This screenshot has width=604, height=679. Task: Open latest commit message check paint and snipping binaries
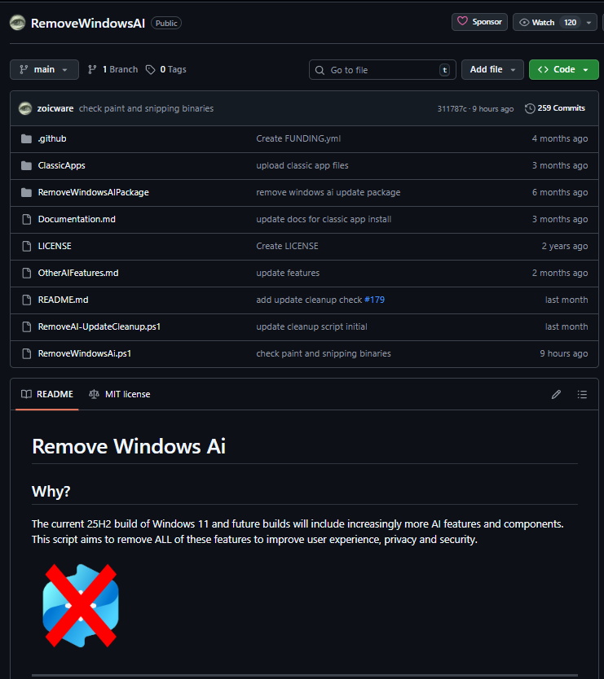[x=146, y=109]
